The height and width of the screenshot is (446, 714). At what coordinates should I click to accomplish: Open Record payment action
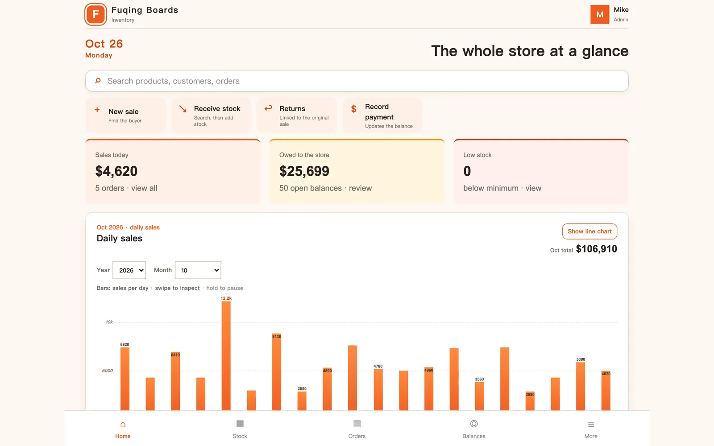point(382,116)
